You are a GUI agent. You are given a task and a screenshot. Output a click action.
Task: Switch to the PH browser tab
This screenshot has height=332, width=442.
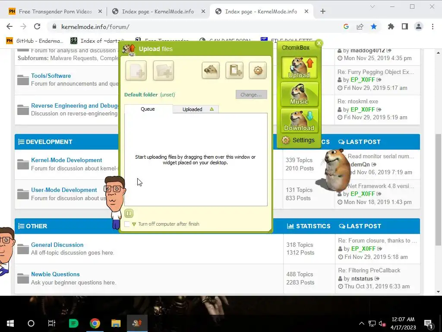tap(55, 11)
